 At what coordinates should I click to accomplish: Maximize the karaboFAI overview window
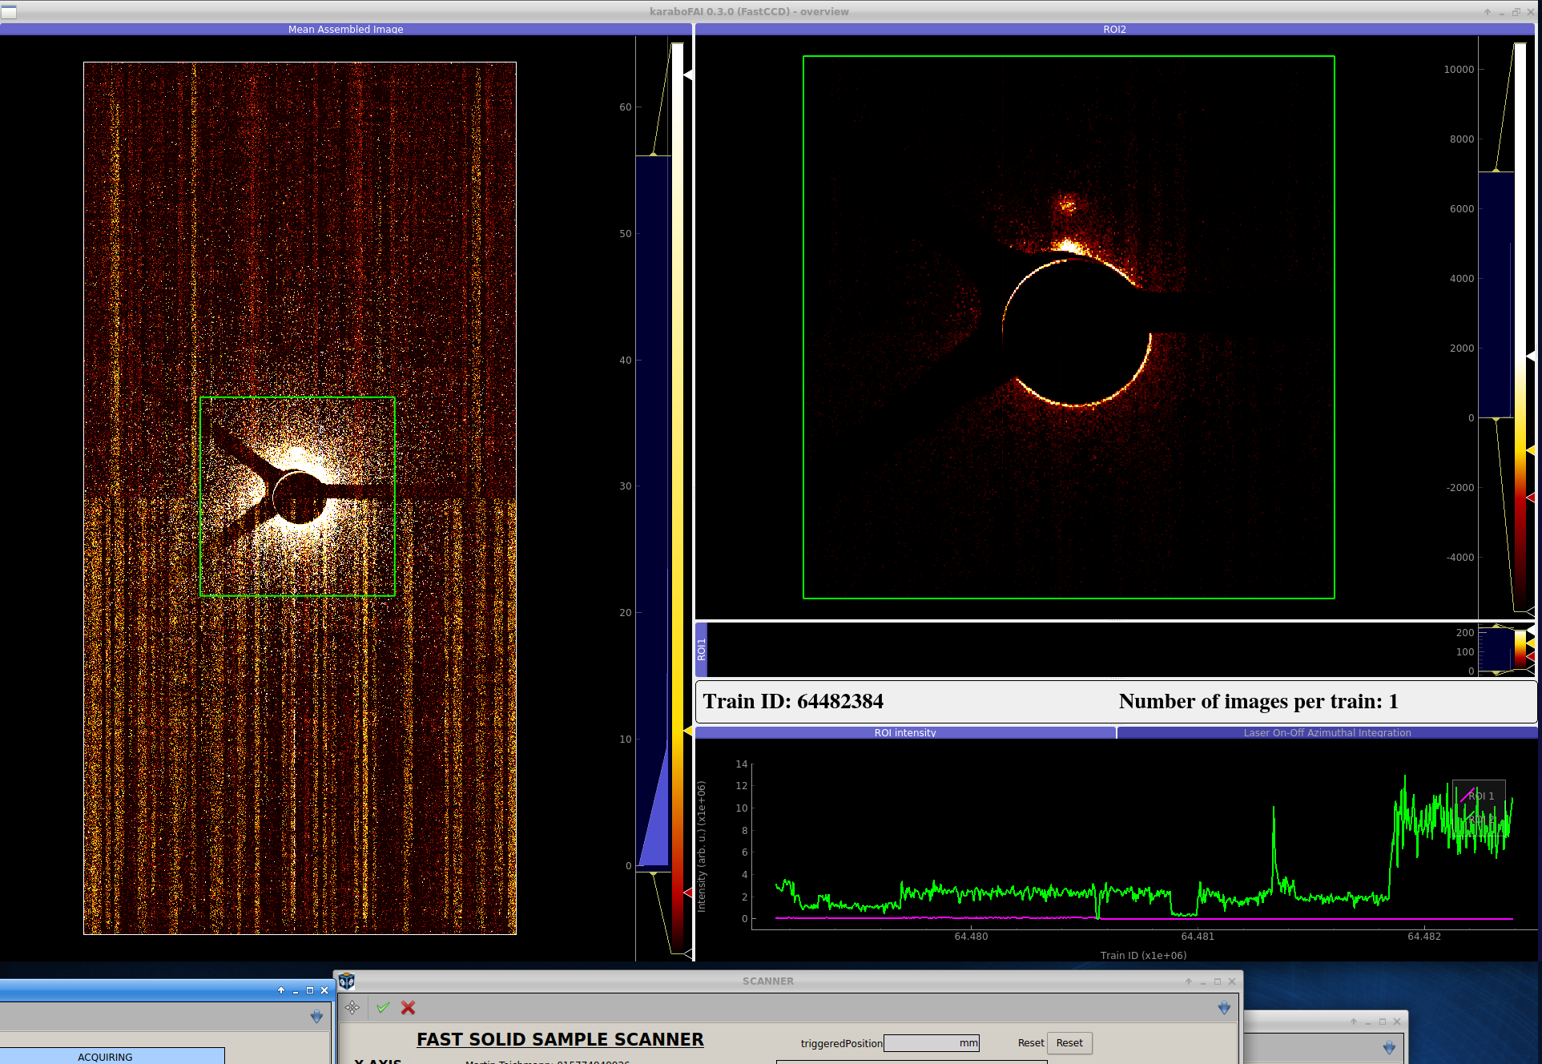(1516, 12)
